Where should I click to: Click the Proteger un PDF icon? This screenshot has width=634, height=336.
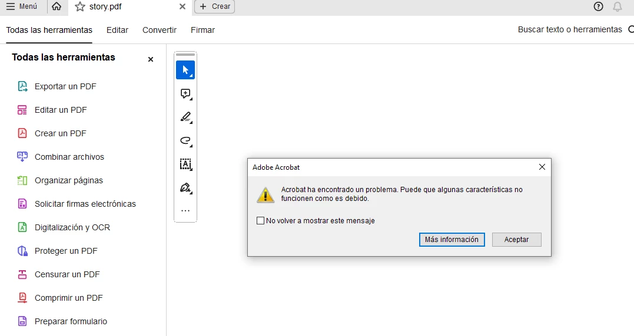click(22, 251)
